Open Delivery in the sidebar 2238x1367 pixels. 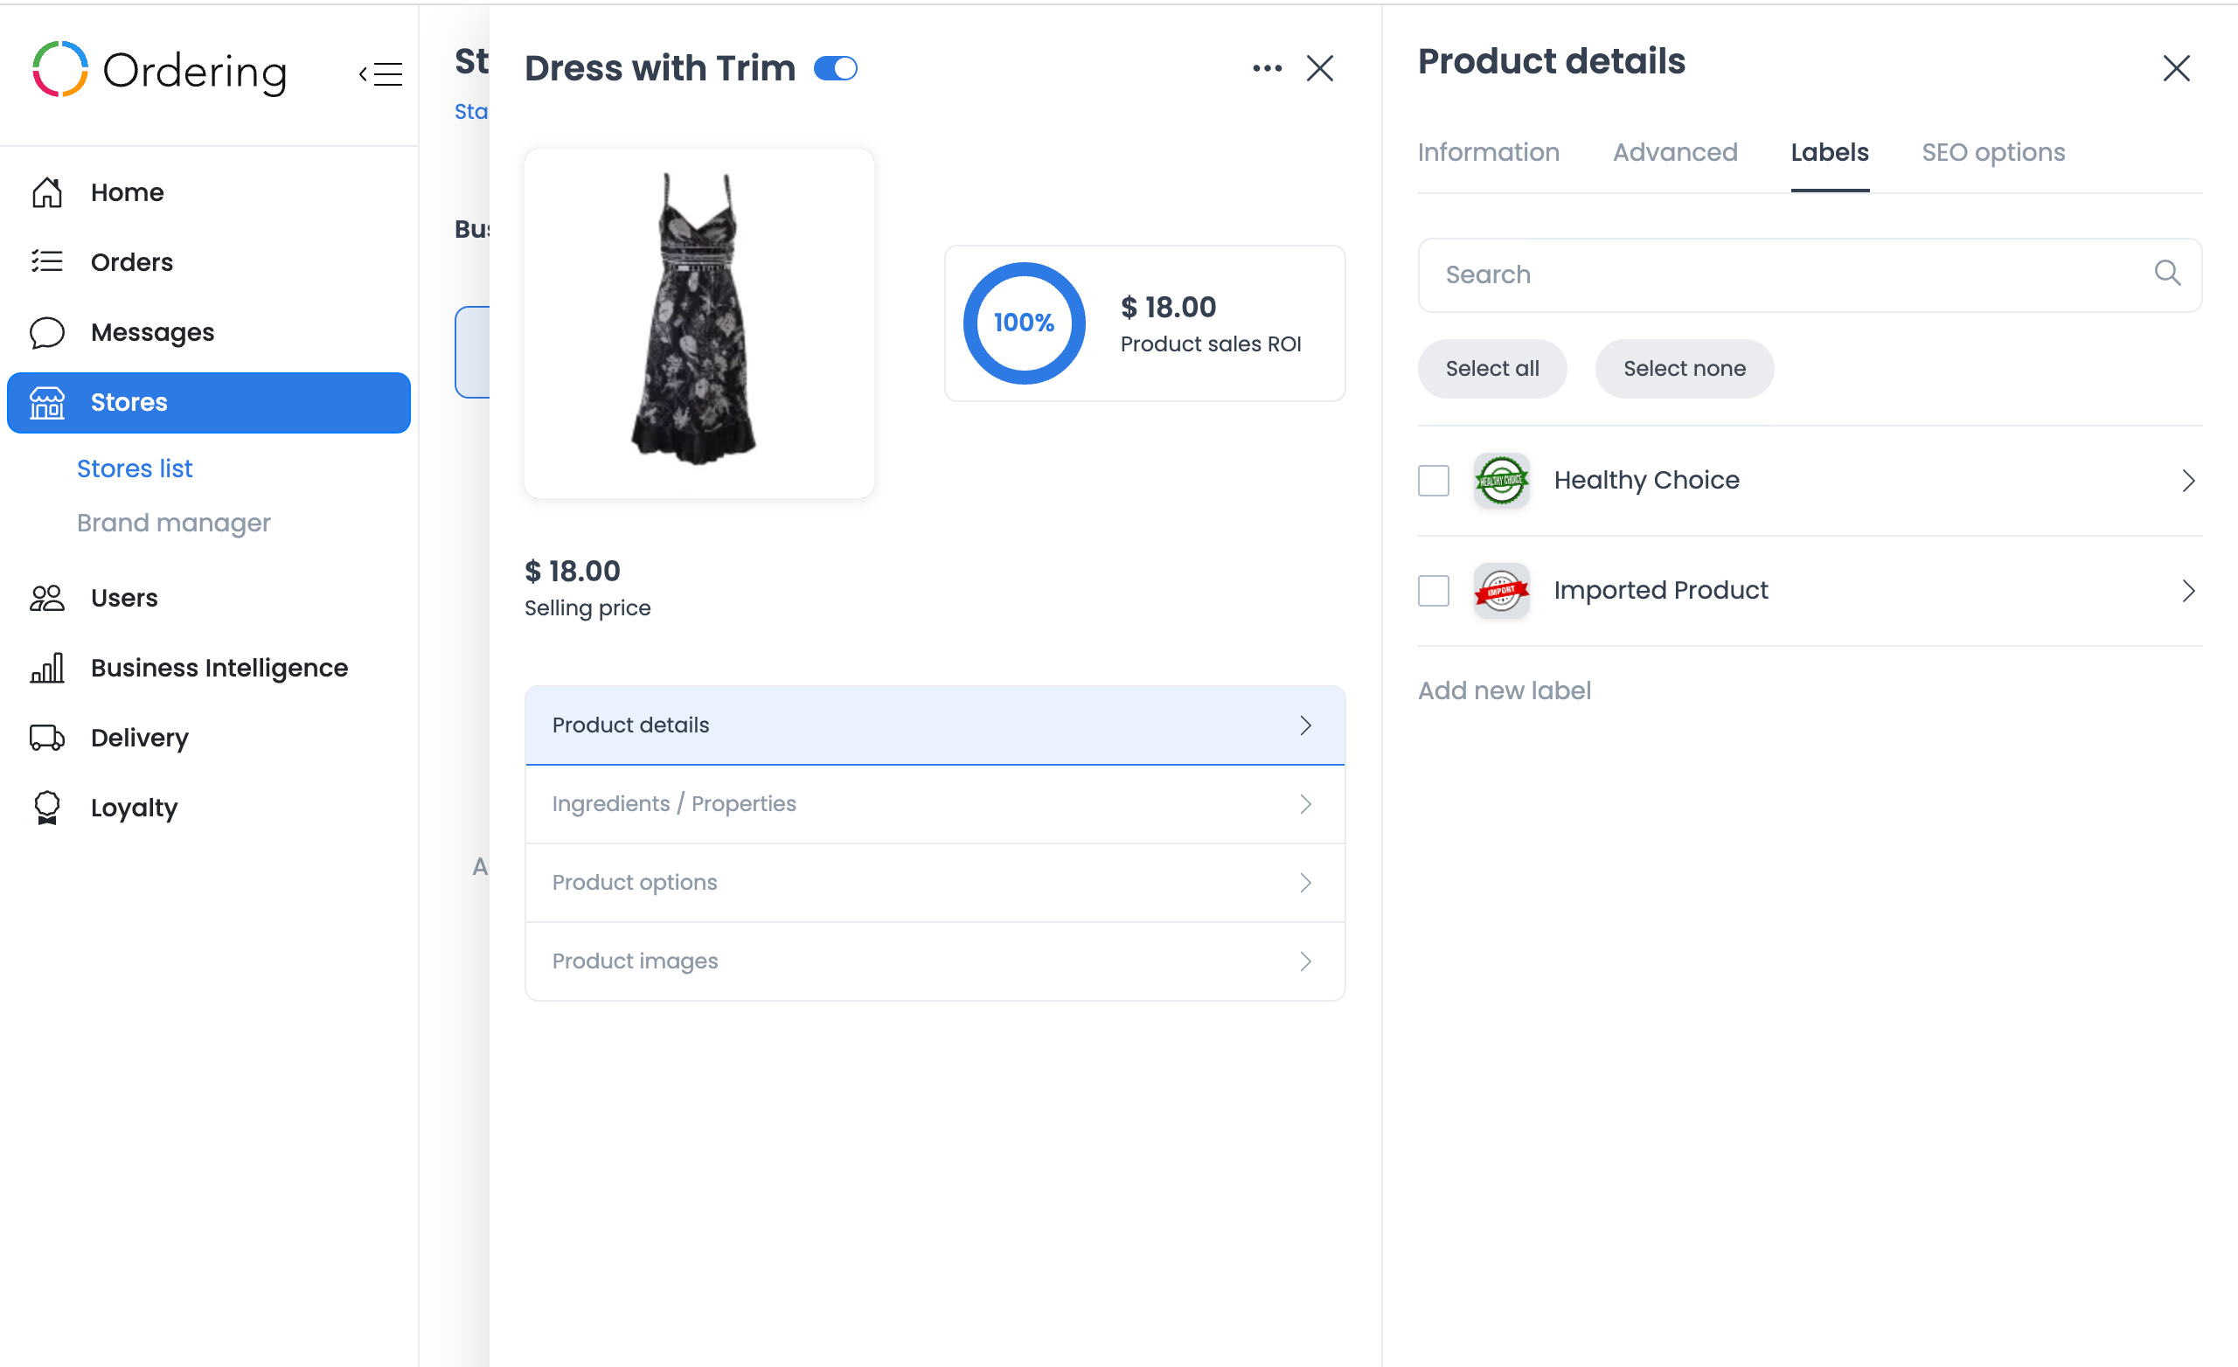click(x=209, y=738)
